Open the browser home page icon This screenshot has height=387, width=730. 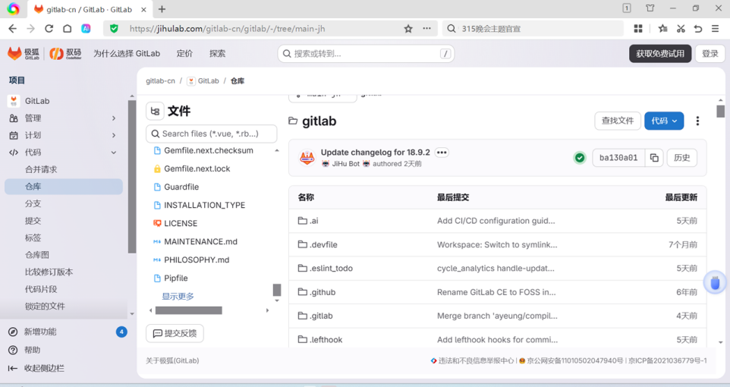68,29
